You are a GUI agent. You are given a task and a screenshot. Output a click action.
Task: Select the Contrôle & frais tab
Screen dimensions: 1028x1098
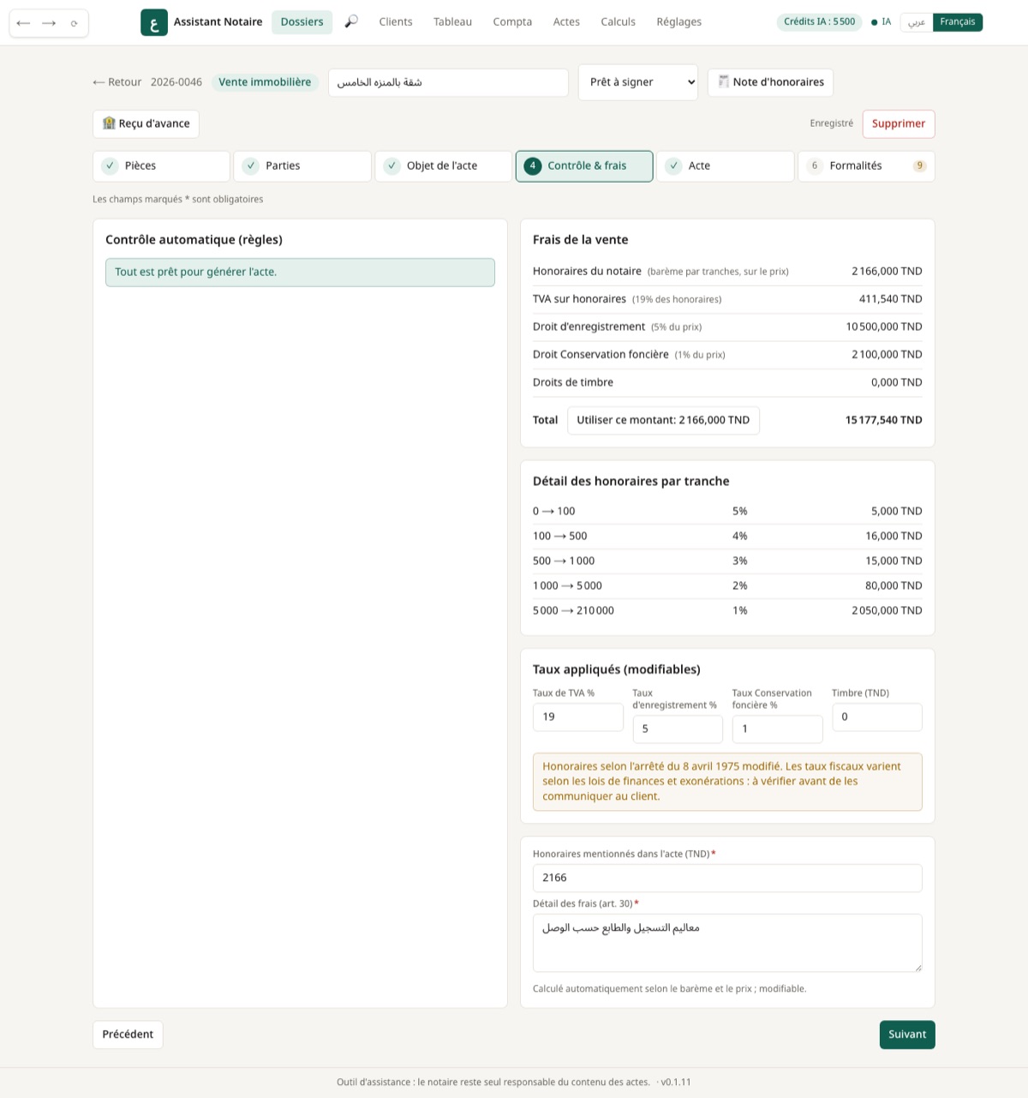coord(584,166)
